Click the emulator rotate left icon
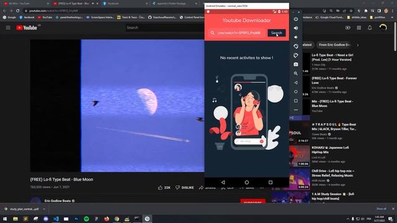 coord(296,46)
